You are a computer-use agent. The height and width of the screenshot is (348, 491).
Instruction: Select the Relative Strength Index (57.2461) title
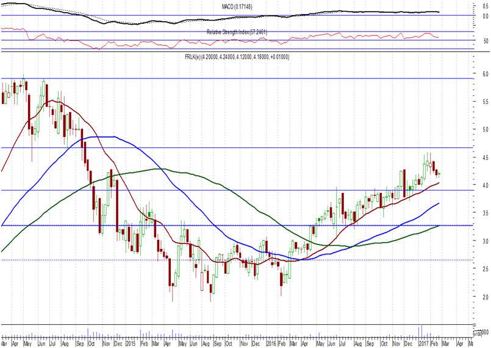pyautogui.click(x=237, y=32)
